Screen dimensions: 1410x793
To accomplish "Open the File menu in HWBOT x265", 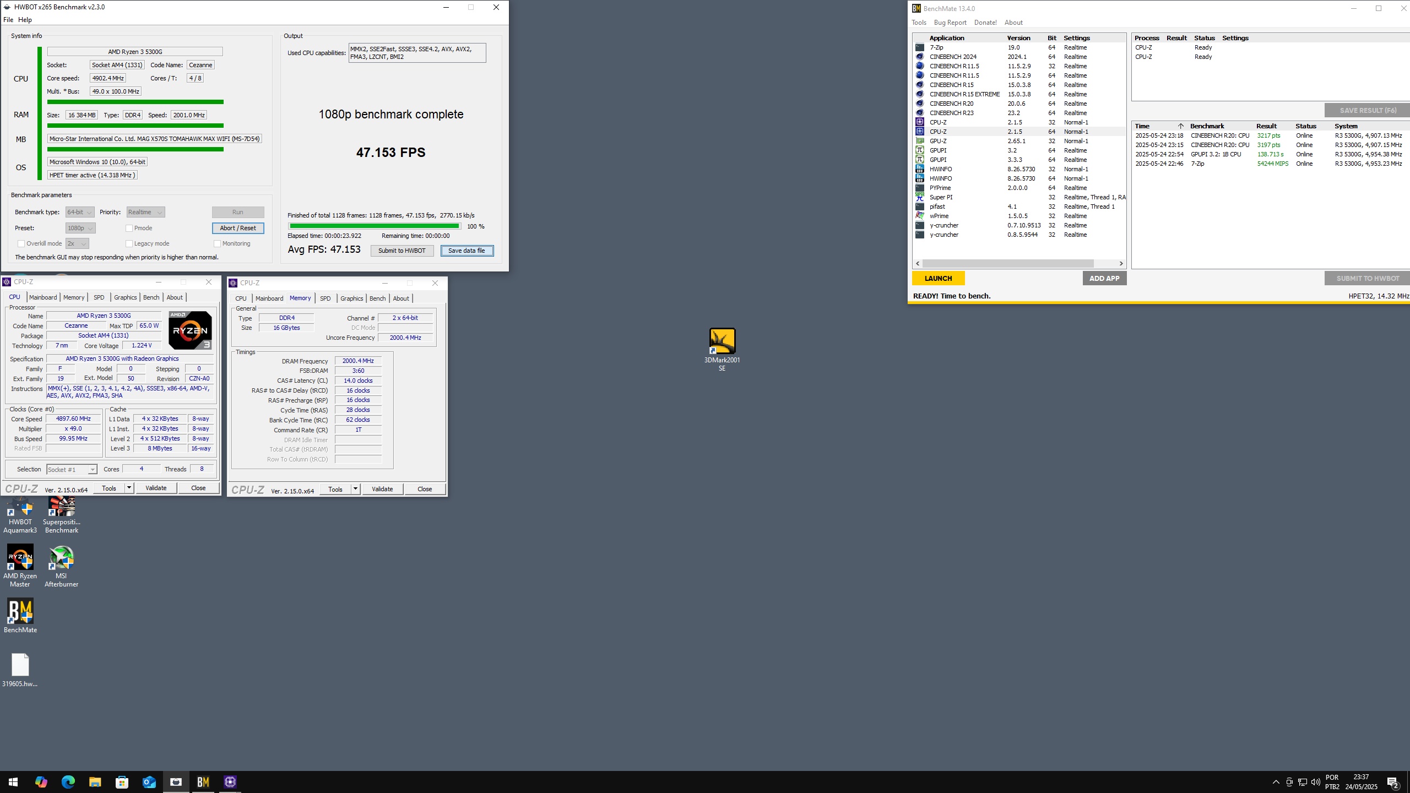I will 8,20.
